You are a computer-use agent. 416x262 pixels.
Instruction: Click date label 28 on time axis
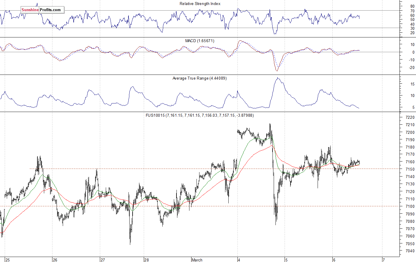coord(146,260)
